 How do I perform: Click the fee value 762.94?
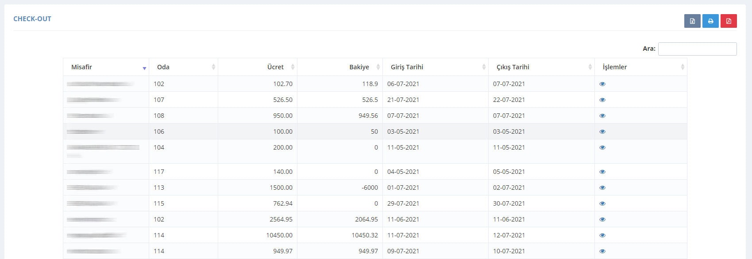[x=283, y=203]
